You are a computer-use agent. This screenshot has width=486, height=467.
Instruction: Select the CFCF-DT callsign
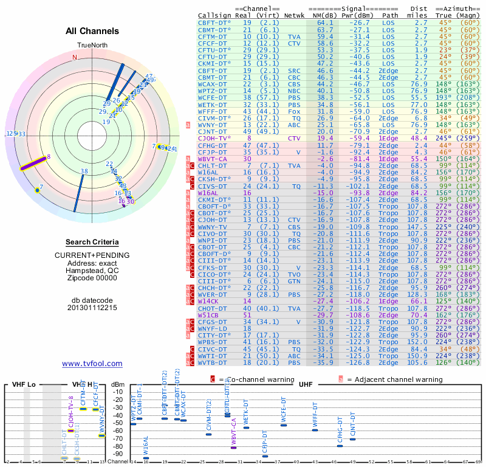click(x=213, y=43)
